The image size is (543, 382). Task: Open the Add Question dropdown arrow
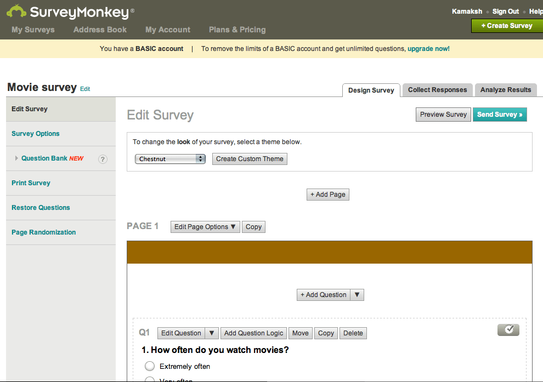coord(357,295)
